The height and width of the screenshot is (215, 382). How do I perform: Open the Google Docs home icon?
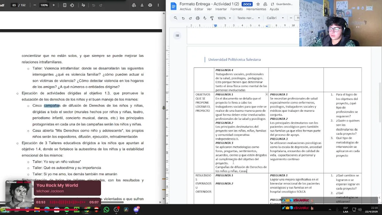(x=173, y=6)
